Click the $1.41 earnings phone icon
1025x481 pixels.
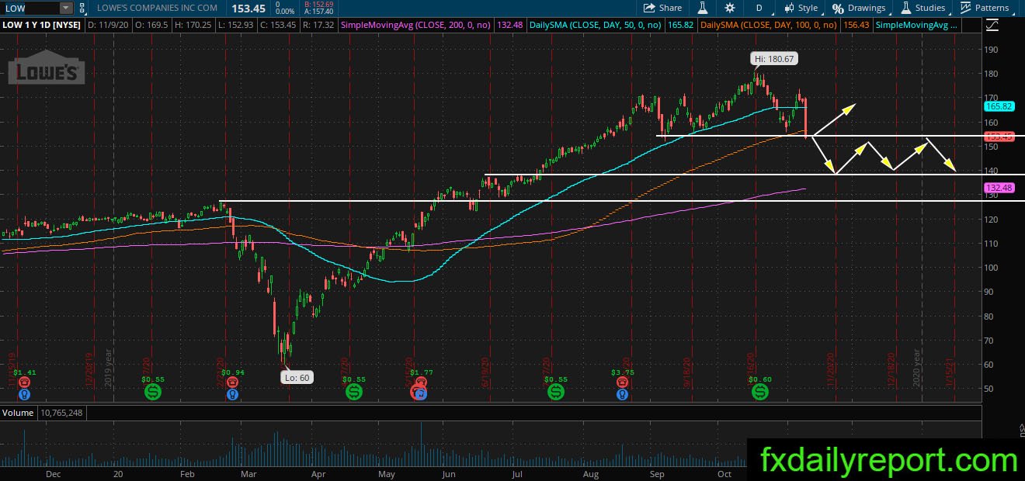click(24, 382)
